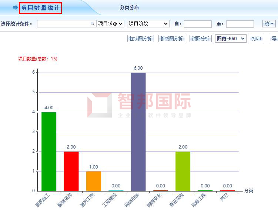Click the partially visible 导出 button
The width and height of the screenshot is (278, 210).
tap(274, 39)
